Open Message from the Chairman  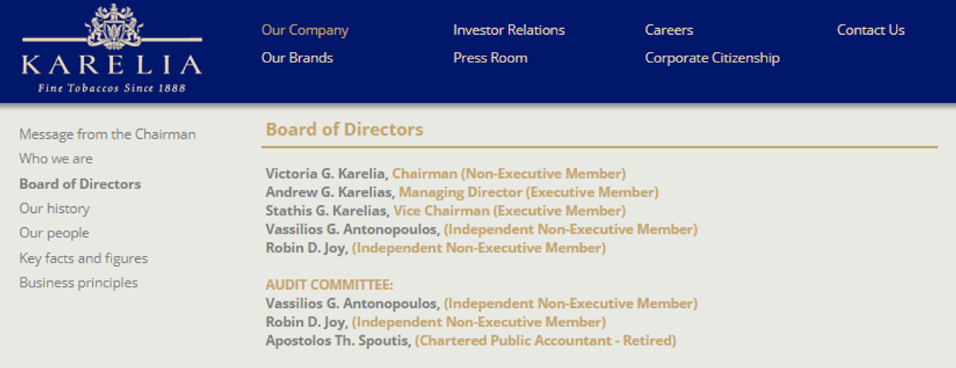coord(108,134)
